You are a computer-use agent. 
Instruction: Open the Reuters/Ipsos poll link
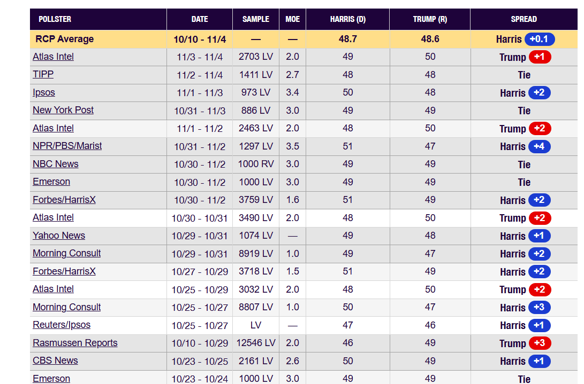(62, 325)
